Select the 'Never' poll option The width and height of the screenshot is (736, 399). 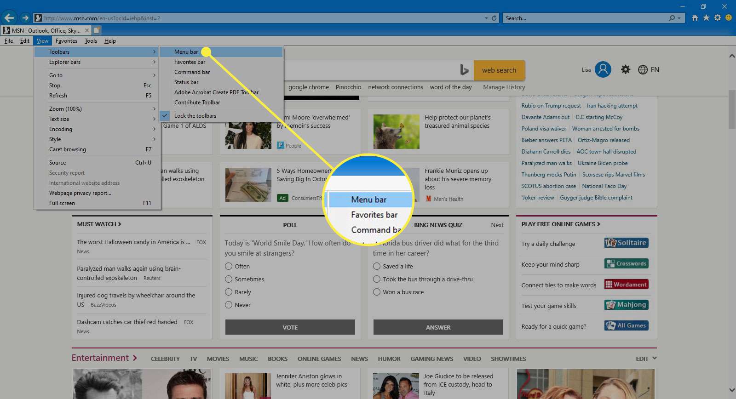coord(229,305)
